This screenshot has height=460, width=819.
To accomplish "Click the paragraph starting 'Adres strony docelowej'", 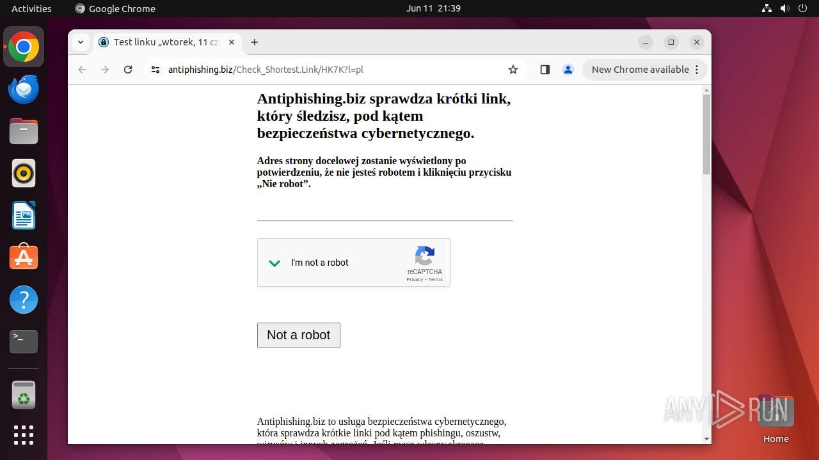I will coord(384,172).
